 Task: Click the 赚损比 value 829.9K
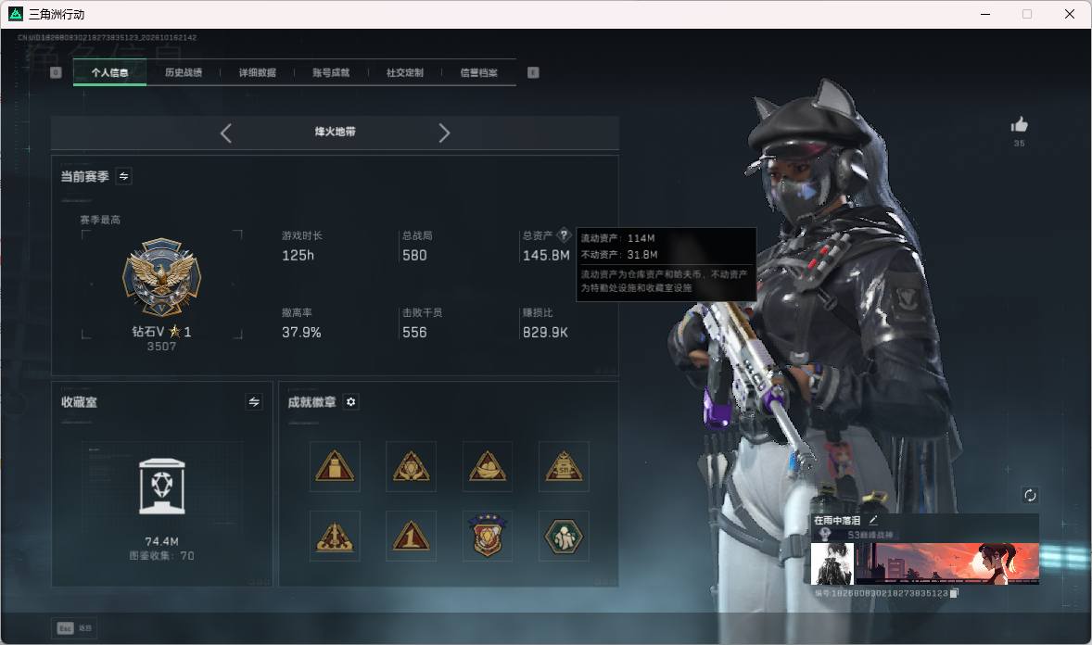point(545,333)
